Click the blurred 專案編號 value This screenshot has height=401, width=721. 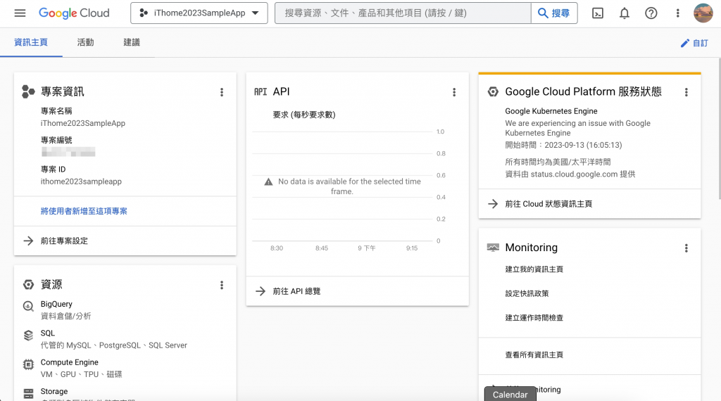68,151
